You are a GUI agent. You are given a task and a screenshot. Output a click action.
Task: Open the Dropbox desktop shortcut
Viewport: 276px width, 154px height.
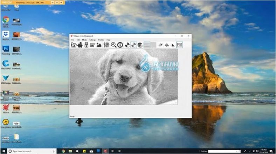tap(6, 36)
